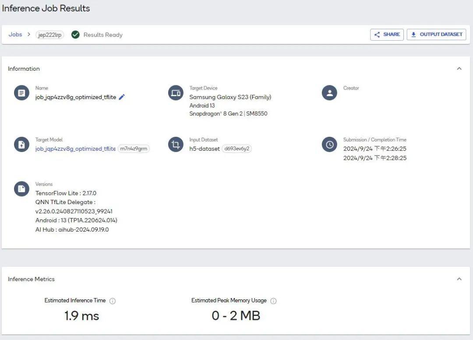Screen dimensions: 473x340
Task: Go back to Jobs breadcrumb
Action: [x=15, y=35]
